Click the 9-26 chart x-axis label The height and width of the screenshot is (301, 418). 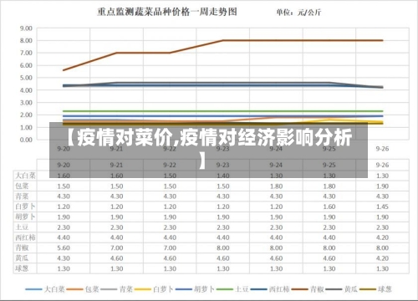(x=382, y=149)
